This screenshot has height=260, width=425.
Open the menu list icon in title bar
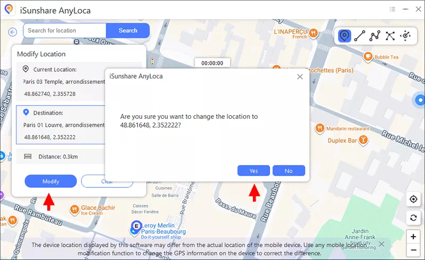392,9
